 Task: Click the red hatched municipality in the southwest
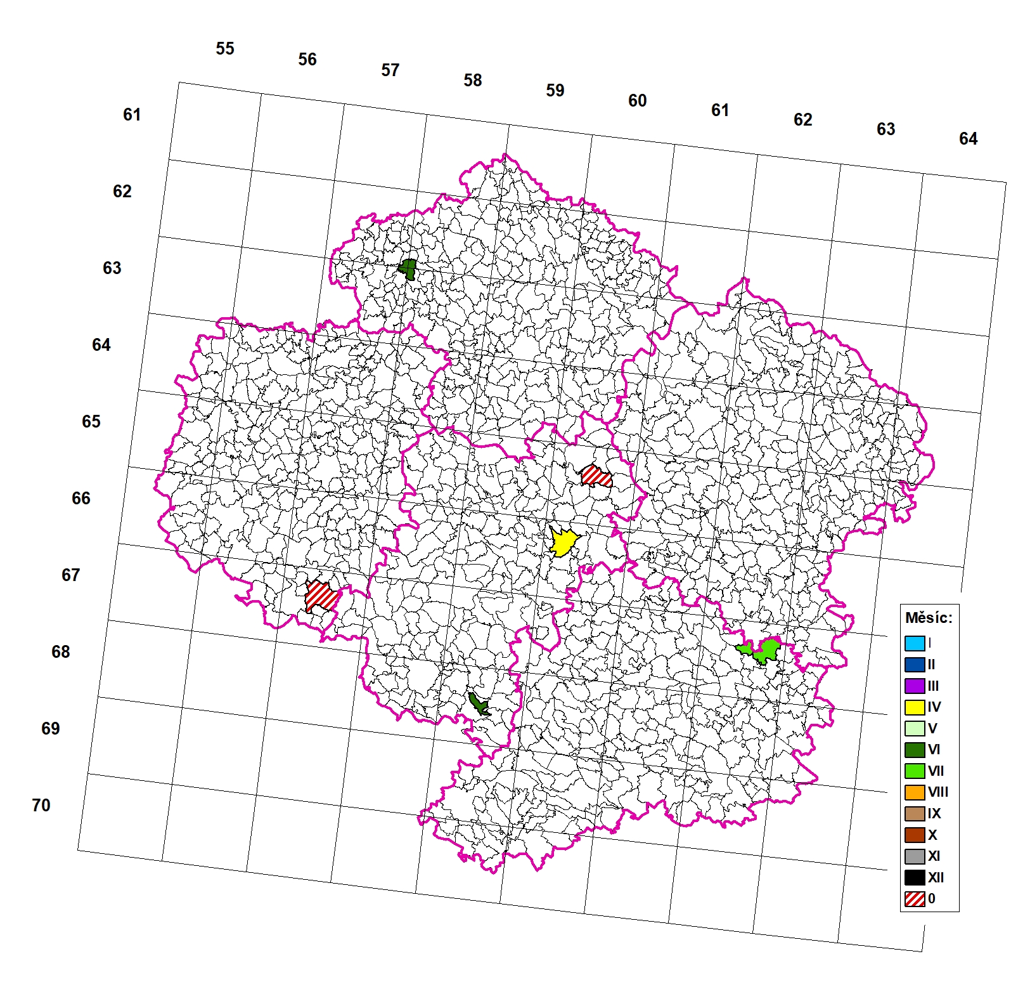(x=321, y=596)
